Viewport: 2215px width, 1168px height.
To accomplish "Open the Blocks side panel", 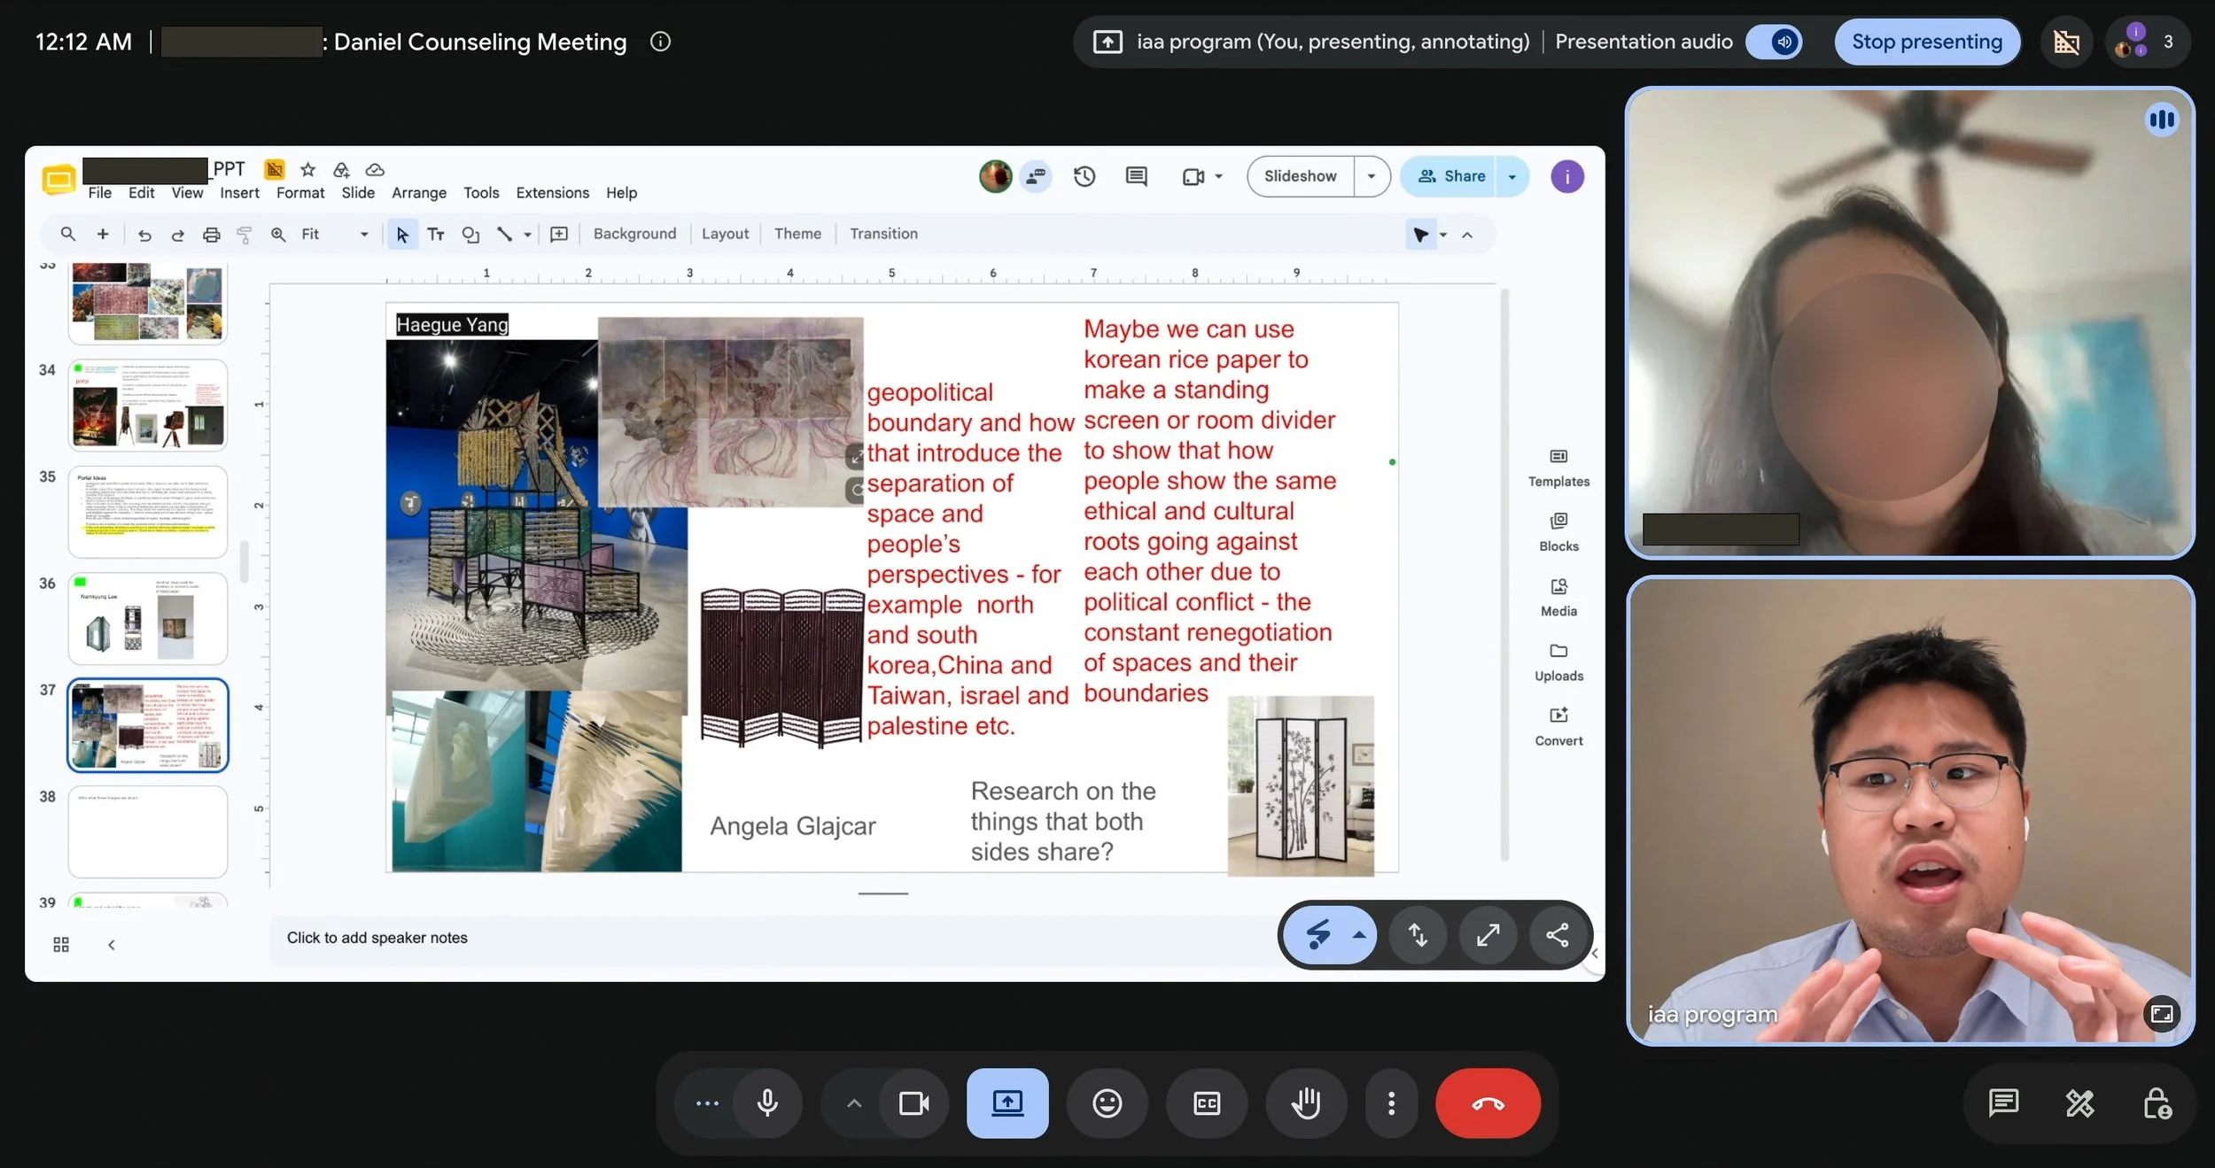I will pyautogui.click(x=1558, y=533).
